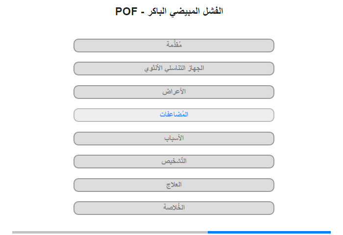Select the first menu item مُقدِّمة
343x235 pixels.
pos(174,46)
